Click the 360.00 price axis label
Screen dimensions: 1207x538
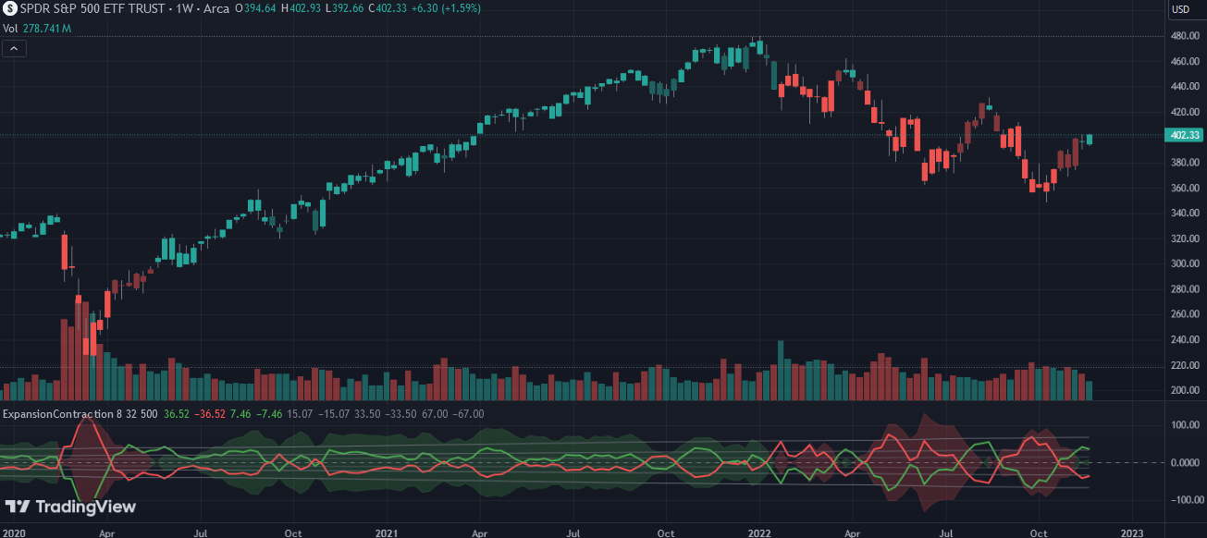(1185, 188)
